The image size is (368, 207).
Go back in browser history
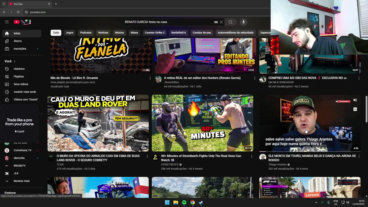tap(4, 12)
